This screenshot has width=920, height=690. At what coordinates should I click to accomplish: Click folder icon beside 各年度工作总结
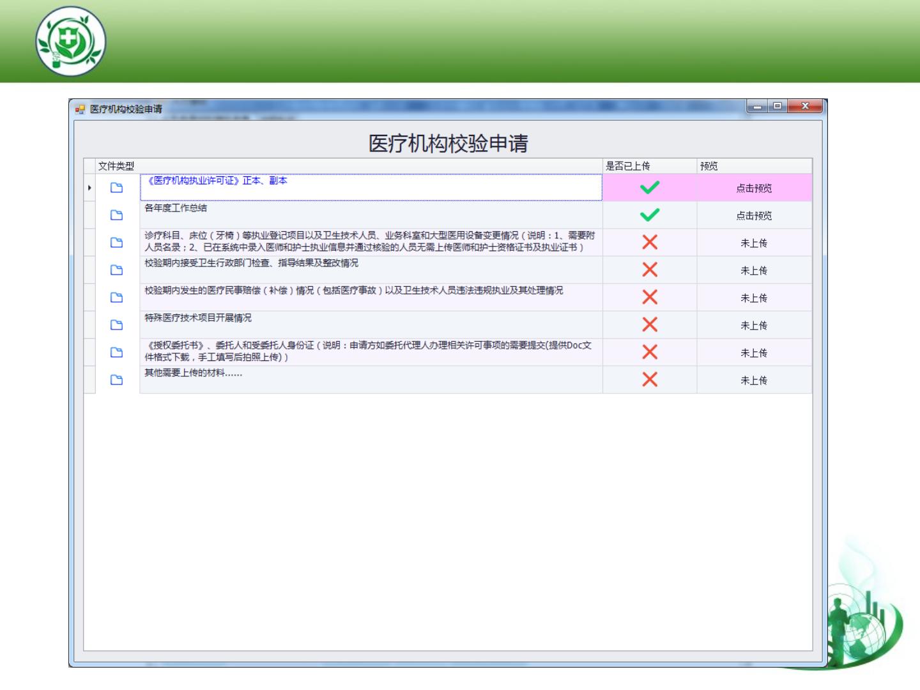[116, 215]
